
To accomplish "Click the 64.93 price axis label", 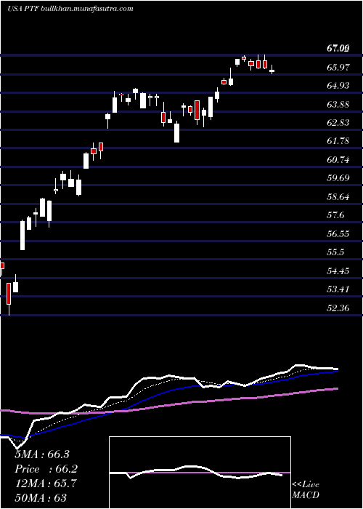I will tap(338, 86).
